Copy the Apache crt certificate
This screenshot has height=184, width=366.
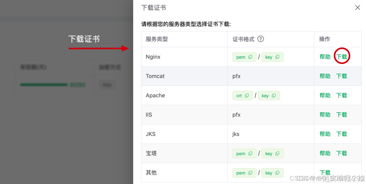pos(243,96)
